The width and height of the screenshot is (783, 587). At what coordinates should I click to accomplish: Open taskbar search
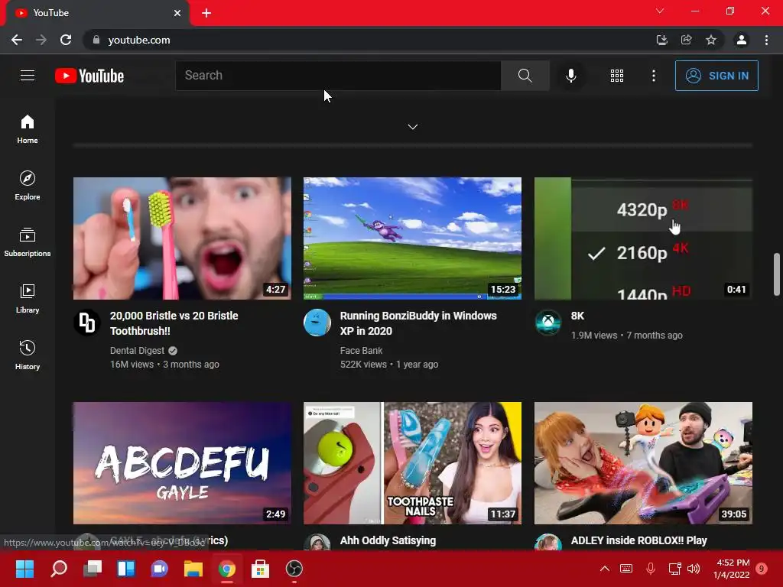pos(58,569)
